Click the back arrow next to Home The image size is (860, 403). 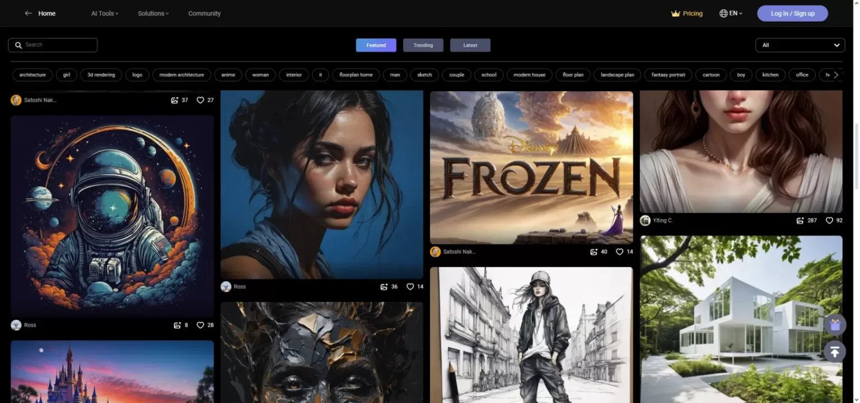tap(28, 13)
